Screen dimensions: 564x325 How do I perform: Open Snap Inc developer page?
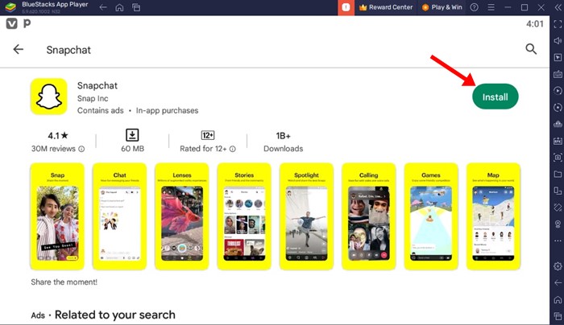[x=93, y=98]
